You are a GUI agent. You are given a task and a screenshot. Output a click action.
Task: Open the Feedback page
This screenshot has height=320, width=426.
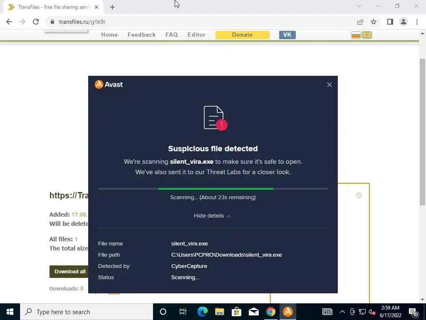click(141, 35)
